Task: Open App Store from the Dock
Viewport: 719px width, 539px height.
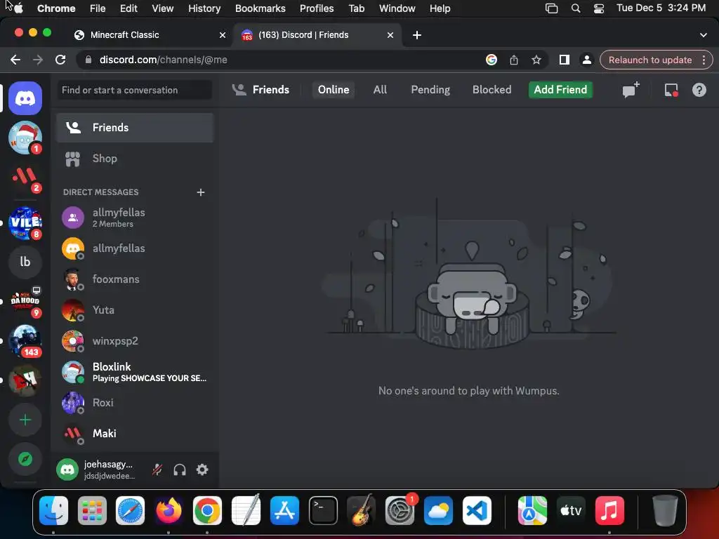Action: coord(284,510)
